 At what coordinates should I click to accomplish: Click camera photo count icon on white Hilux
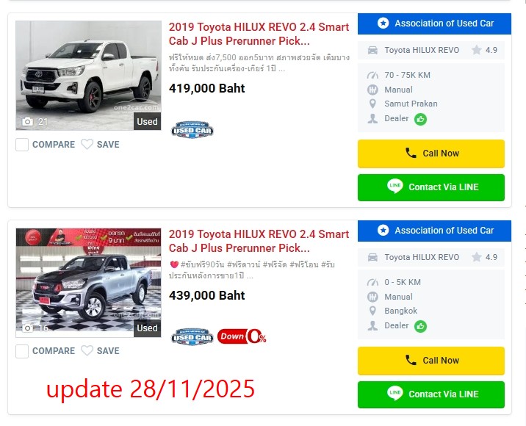[x=27, y=121]
